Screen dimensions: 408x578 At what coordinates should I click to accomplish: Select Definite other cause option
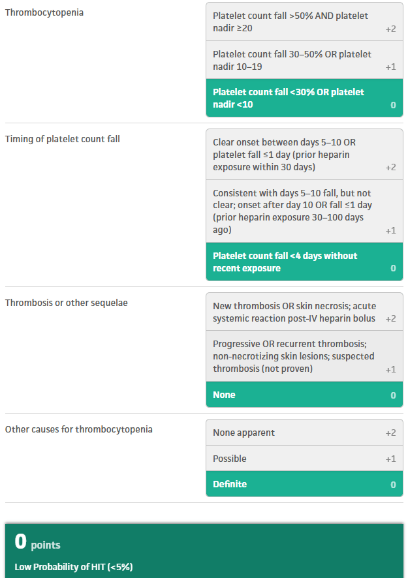pyautogui.click(x=304, y=483)
